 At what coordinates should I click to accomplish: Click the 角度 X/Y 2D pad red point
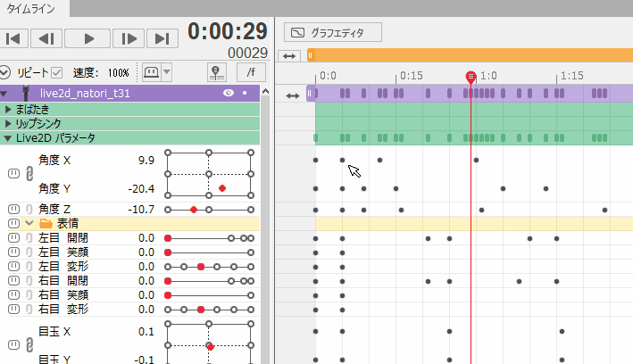(222, 188)
